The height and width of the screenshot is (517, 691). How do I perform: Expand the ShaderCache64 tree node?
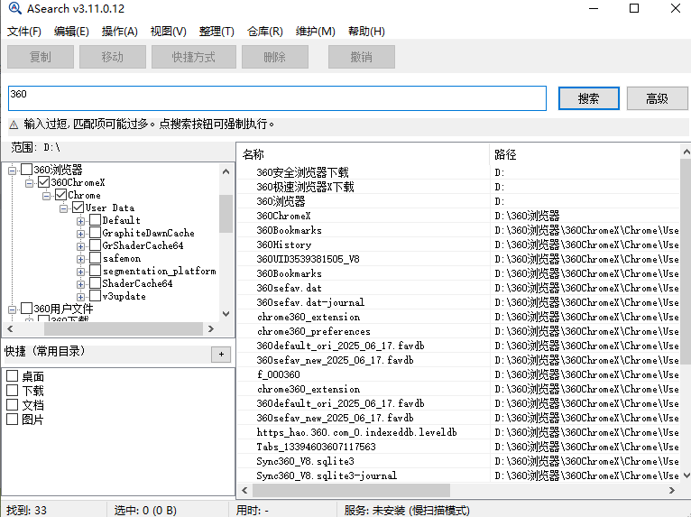click(x=80, y=284)
